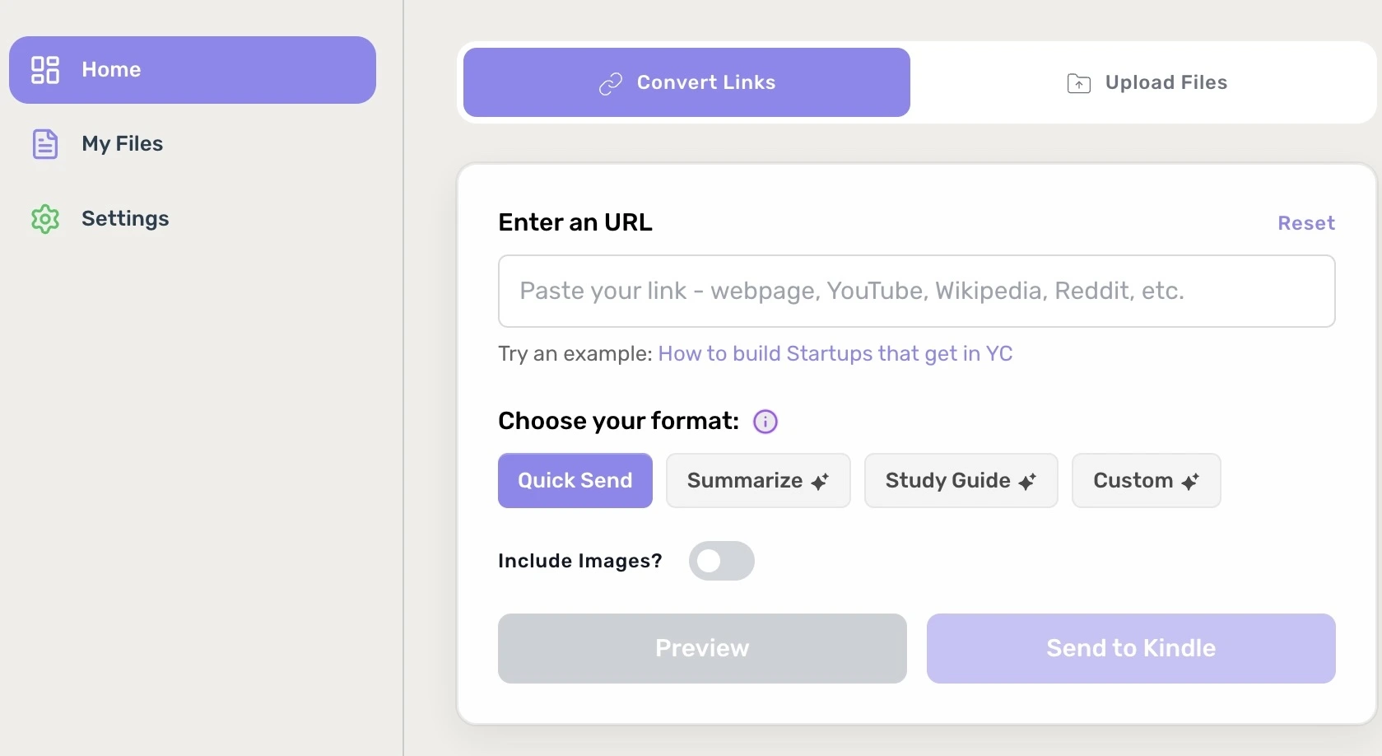Click the URL paste input field
The width and height of the screenshot is (1382, 756).
[x=916, y=292]
